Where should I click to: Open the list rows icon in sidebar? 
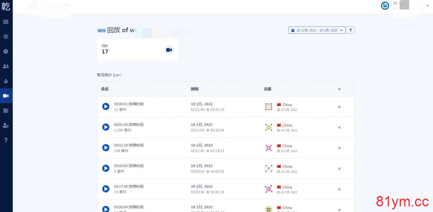tap(6, 111)
